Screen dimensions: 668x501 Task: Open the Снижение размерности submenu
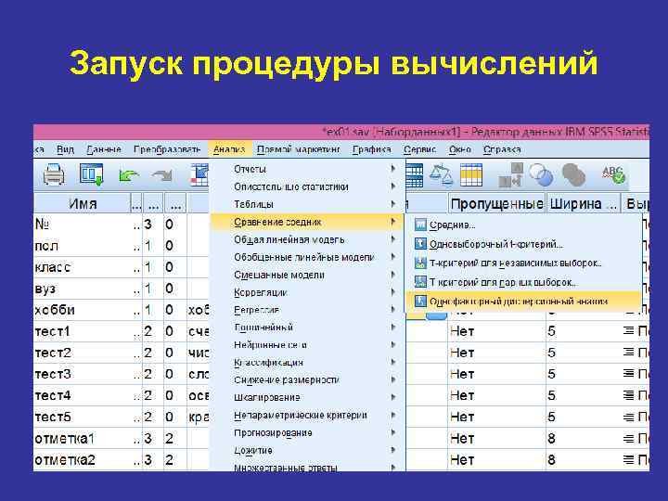(307, 379)
